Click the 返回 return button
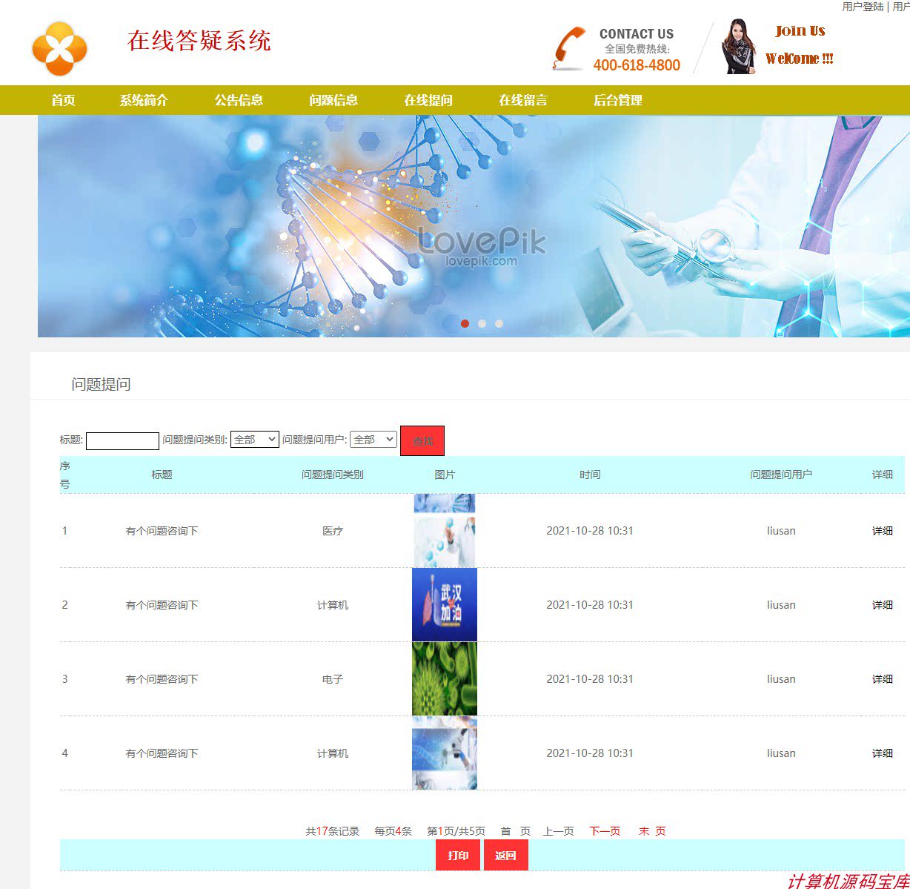 click(x=505, y=855)
